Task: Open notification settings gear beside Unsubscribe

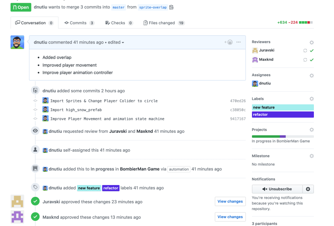Action: [308, 189]
